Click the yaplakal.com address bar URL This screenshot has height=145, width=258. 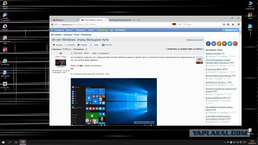76,25
